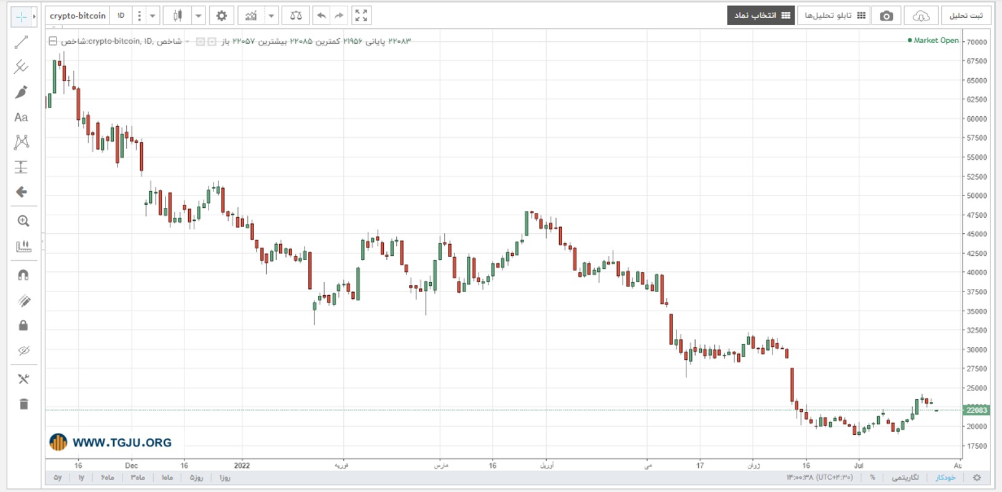This screenshot has height=492, width=1002.
Task: Click the back arrow tool in sidebar
Action: [22, 192]
